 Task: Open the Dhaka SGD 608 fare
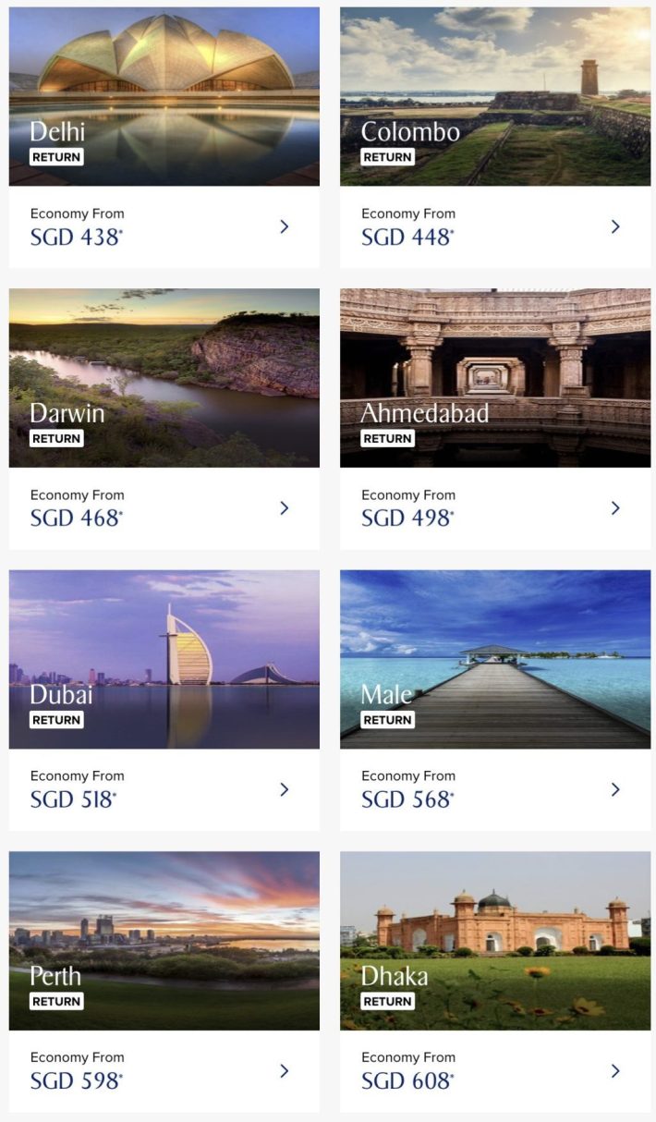(x=407, y=1081)
